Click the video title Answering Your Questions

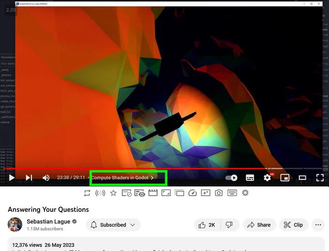48,209
